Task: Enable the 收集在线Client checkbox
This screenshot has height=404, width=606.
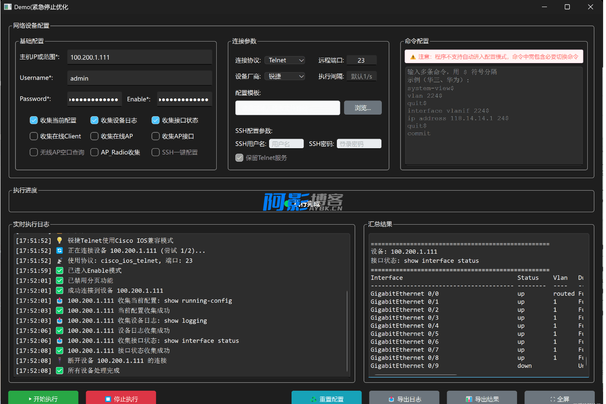Action: (34, 136)
